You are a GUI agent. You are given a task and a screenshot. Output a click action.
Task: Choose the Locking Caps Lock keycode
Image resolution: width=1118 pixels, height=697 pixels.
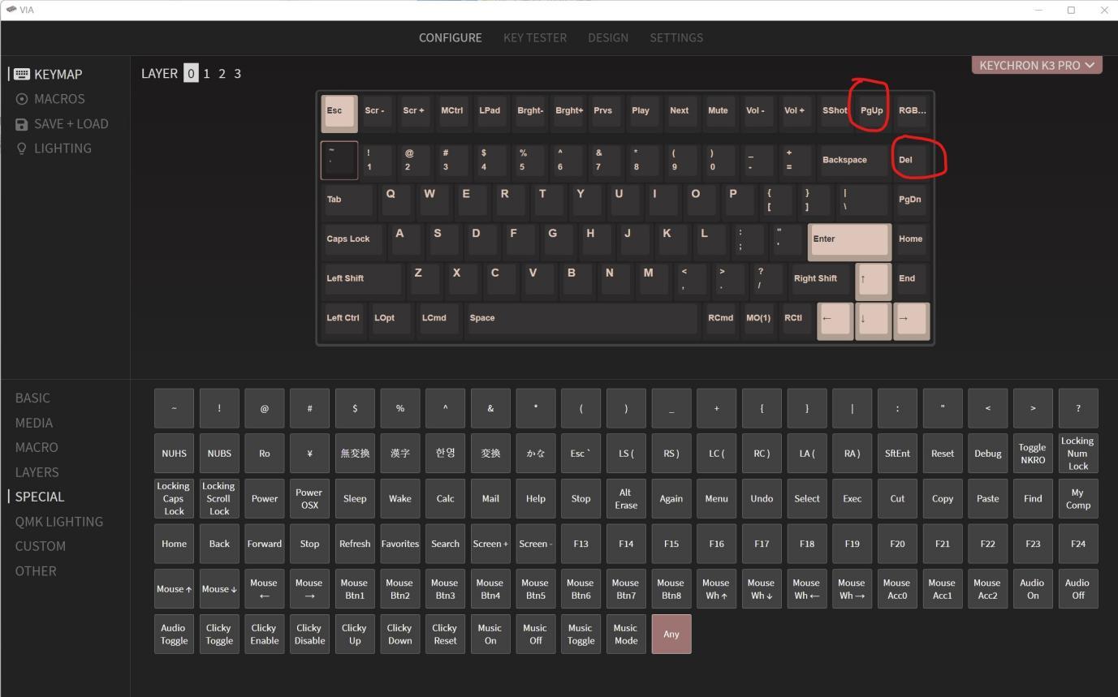tap(174, 499)
